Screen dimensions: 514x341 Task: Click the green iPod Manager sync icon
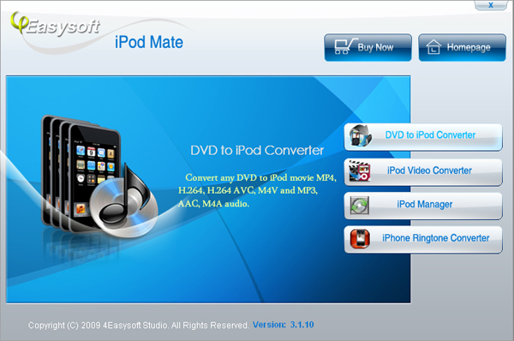(x=360, y=206)
